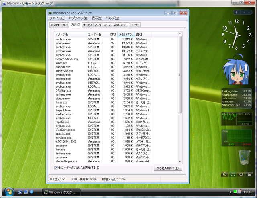The height and width of the screenshot is (198, 257).
Task: Sort by the メモリ column header
Action: [x=126, y=34]
